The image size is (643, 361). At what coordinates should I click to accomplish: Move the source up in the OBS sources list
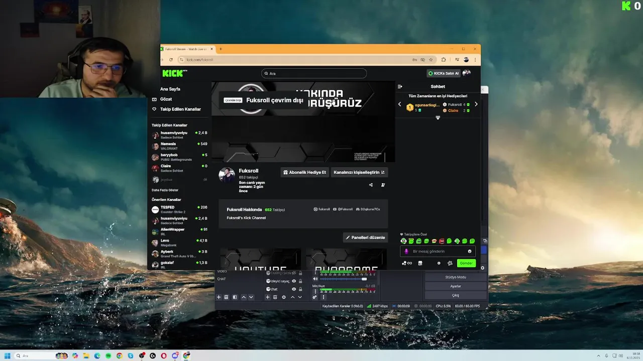[x=293, y=297]
